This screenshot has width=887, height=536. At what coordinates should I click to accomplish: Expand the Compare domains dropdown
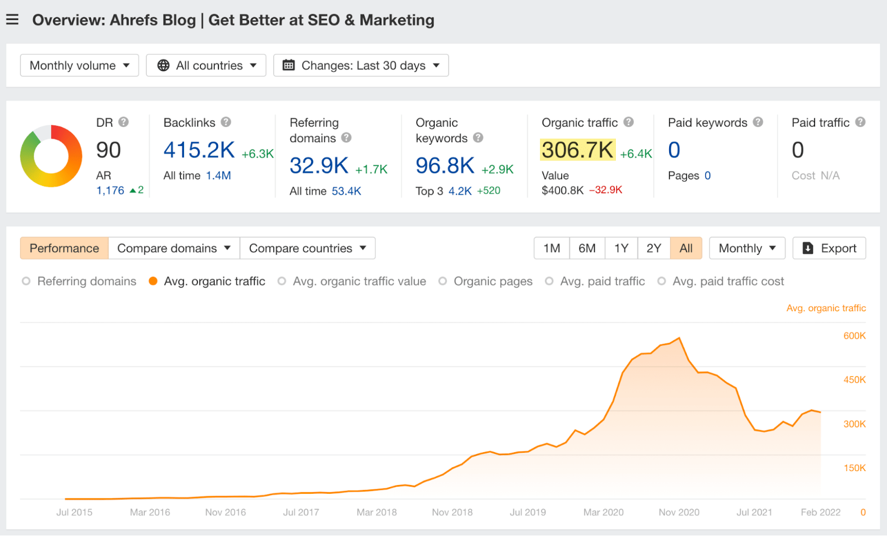(x=174, y=248)
